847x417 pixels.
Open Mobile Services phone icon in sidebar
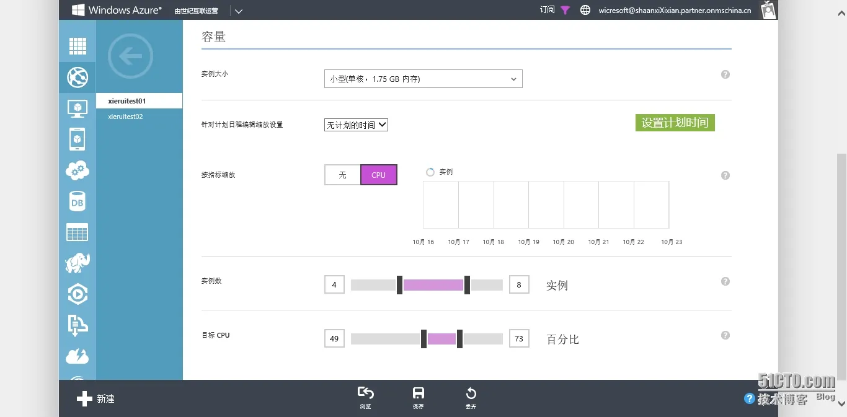(78, 139)
